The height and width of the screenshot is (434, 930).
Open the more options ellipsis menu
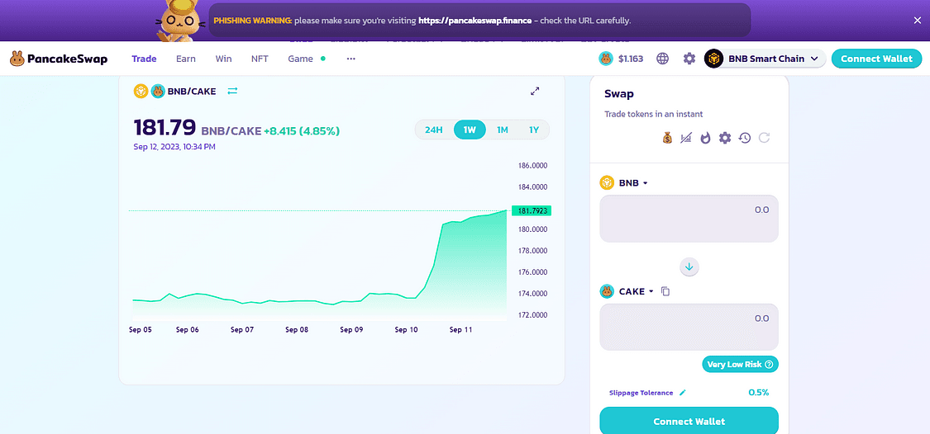tap(351, 59)
